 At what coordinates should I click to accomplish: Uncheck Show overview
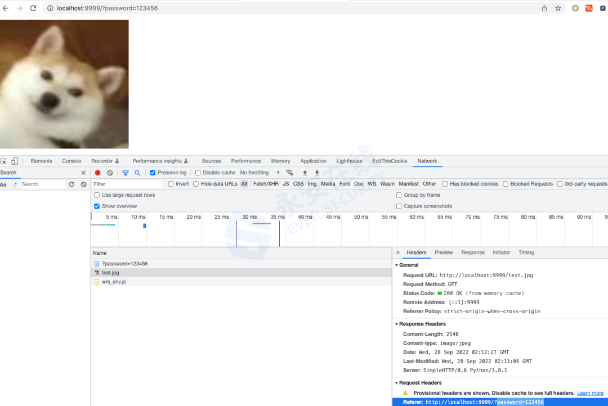(97, 206)
